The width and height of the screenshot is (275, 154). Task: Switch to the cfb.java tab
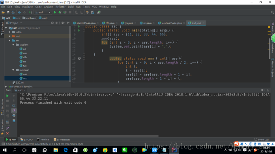tap(110, 23)
